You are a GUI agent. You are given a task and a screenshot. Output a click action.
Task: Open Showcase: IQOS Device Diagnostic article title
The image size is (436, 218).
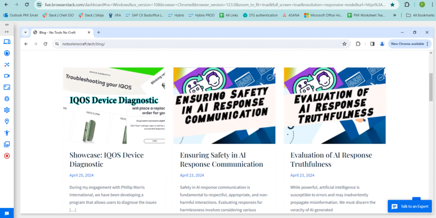(x=106, y=159)
